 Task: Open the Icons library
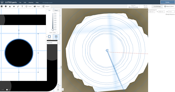pyautogui.click(x=29, y=6)
